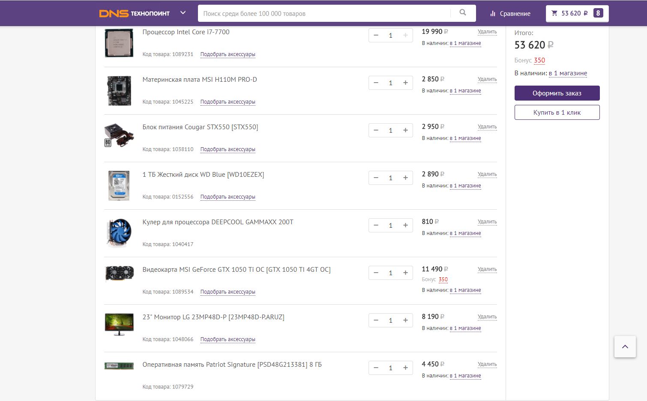Open store availability link for Patriot Signature memory
Viewport: 647px width, 401px height.
465,376
